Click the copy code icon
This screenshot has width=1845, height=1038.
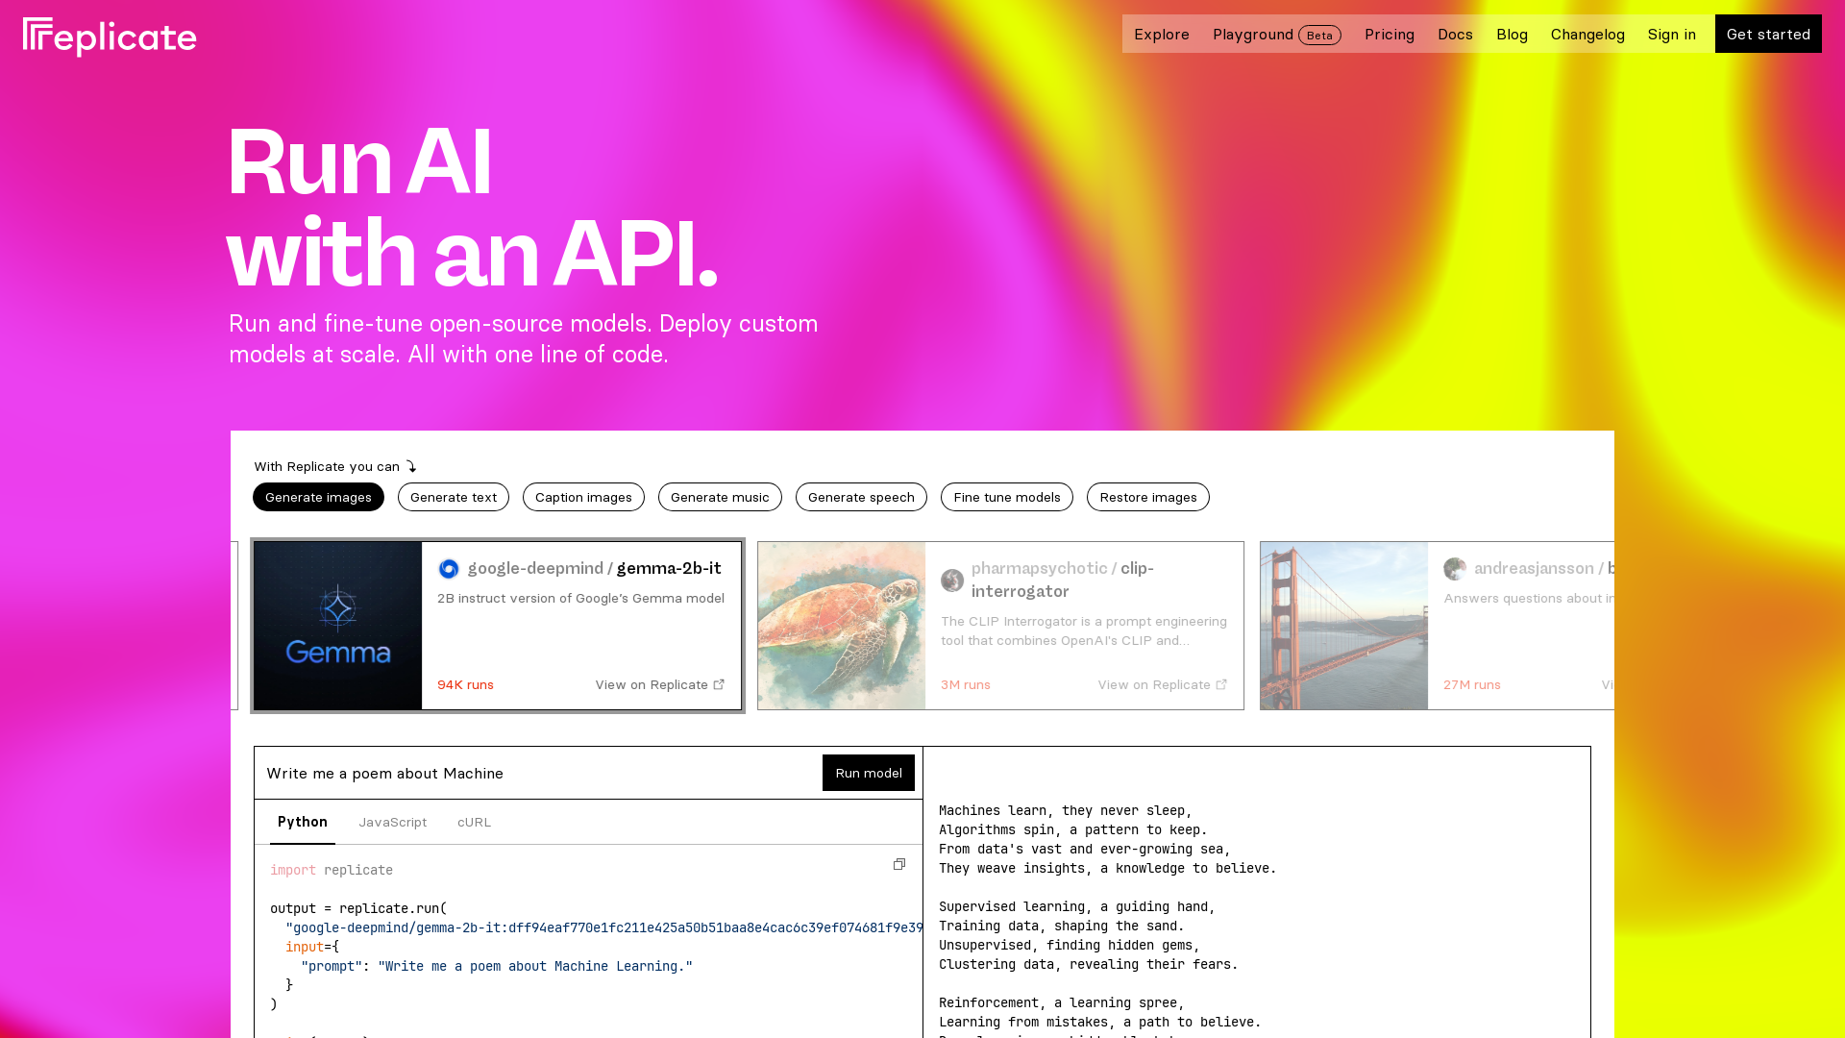[898, 864]
